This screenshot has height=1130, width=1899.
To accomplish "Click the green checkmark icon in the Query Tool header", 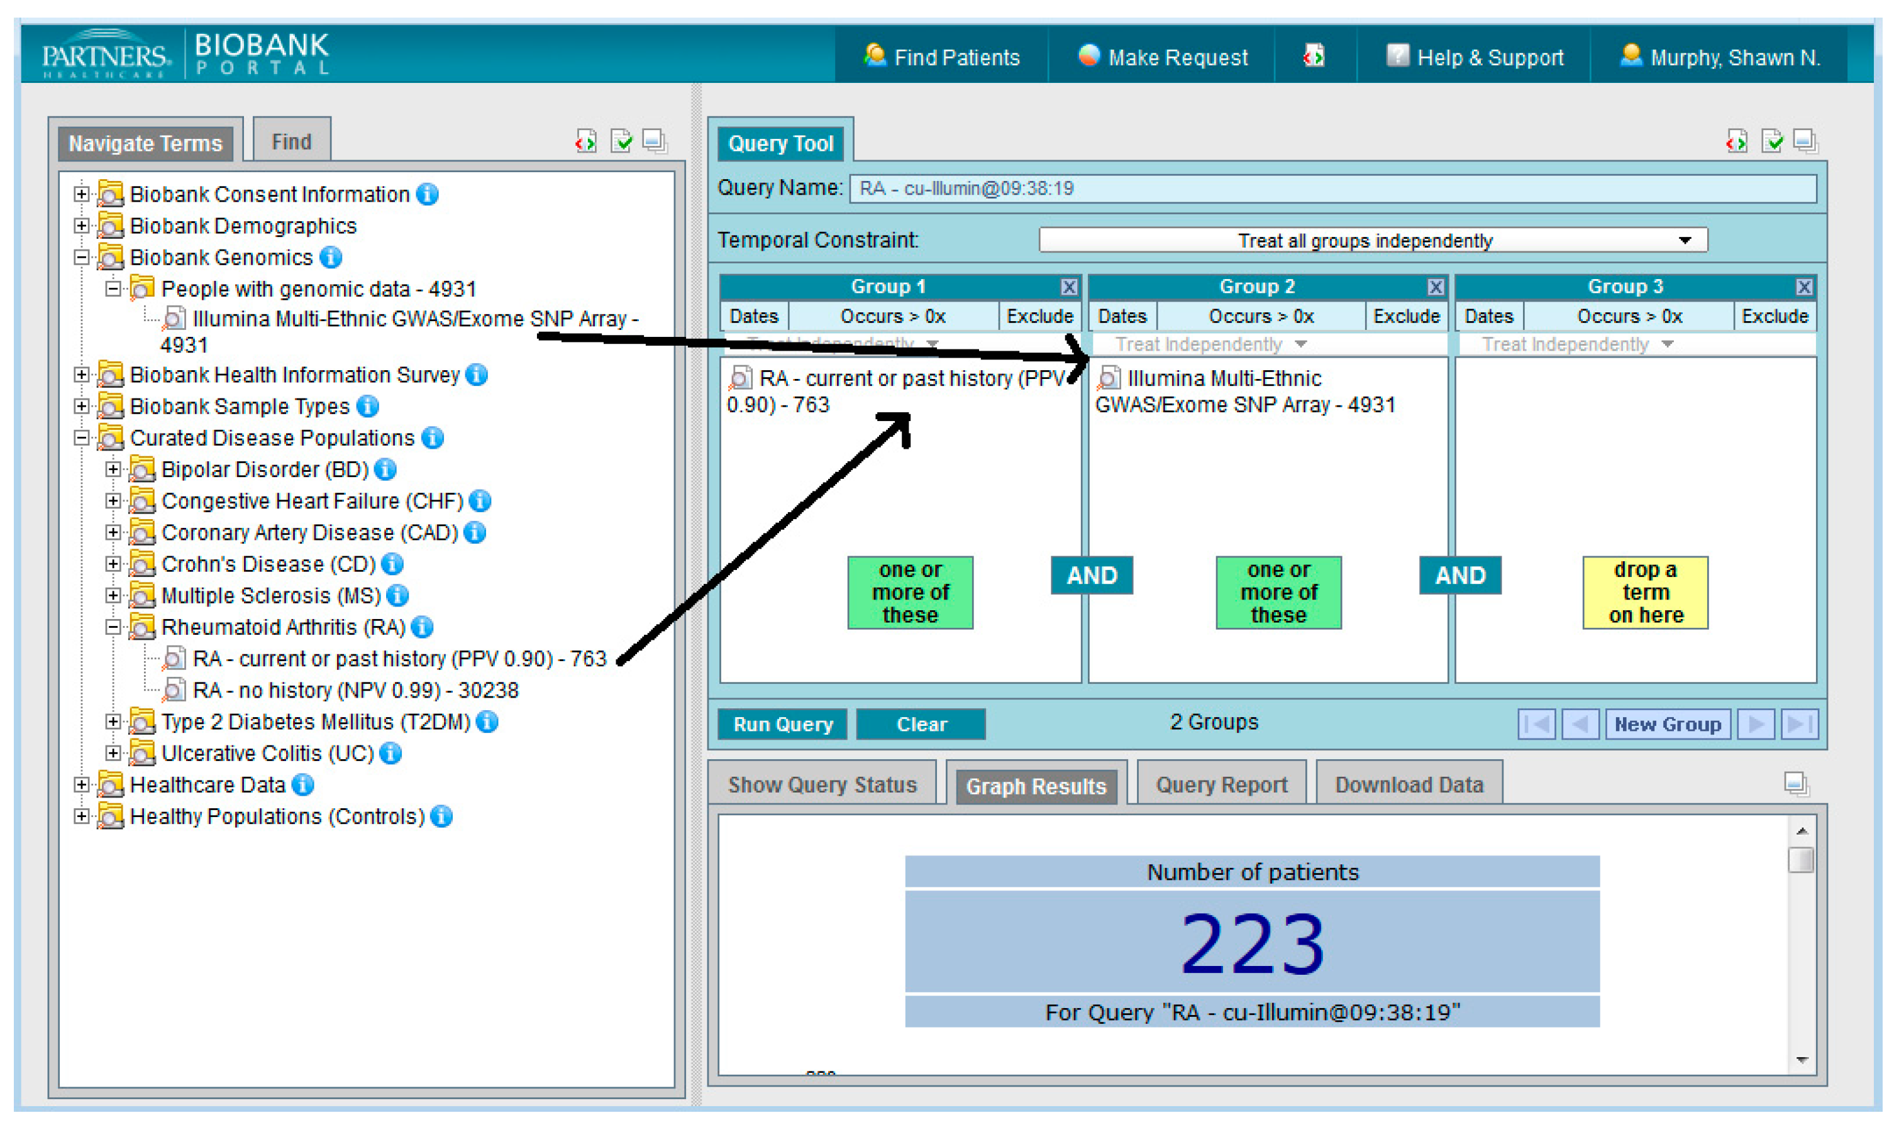I will (x=1773, y=141).
